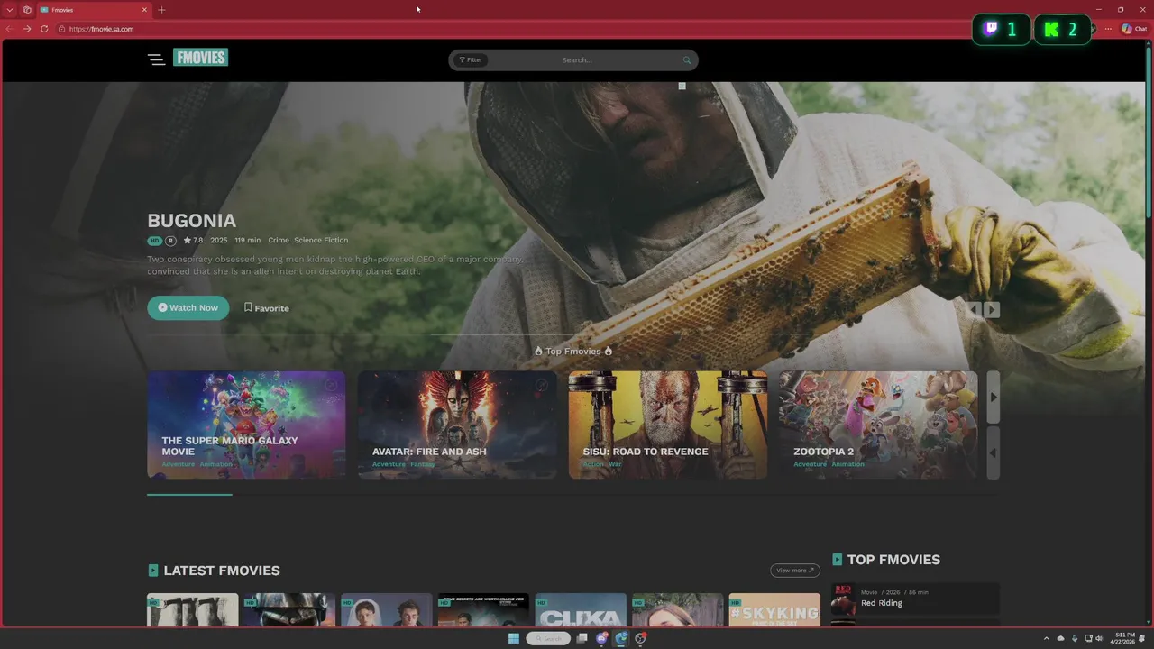Open the Windows Start menu
This screenshot has height=649, width=1154.
pyautogui.click(x=514, y=638)
